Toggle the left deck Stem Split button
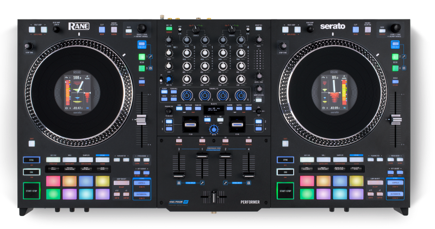Viewport: 435px width, 229px height. (142, 44)
